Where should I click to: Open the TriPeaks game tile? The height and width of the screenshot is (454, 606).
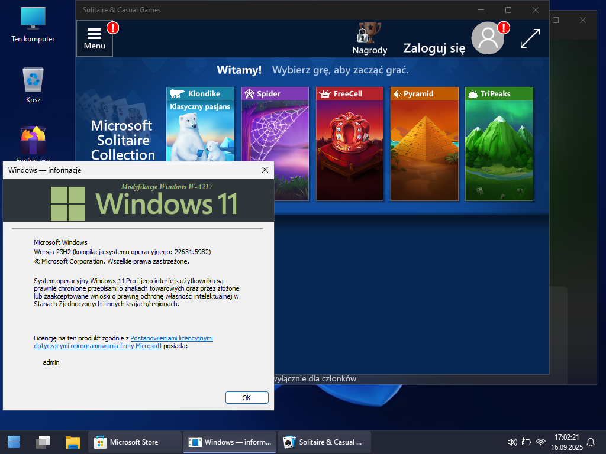(x=499, y=144)
